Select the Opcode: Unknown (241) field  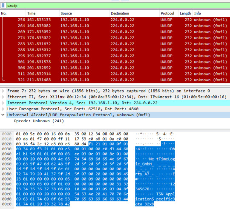pyautogui.click(x=39, y=121)
